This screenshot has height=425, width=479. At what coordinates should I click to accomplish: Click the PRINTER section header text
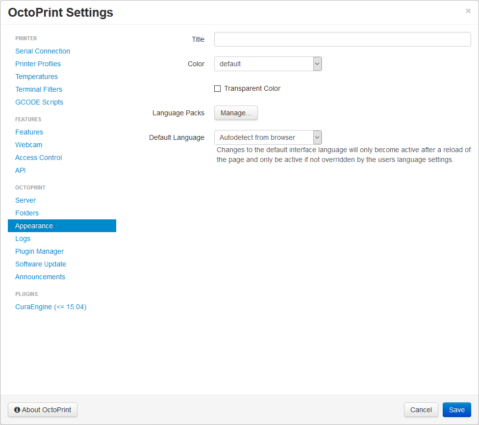[x=26, y=39]
